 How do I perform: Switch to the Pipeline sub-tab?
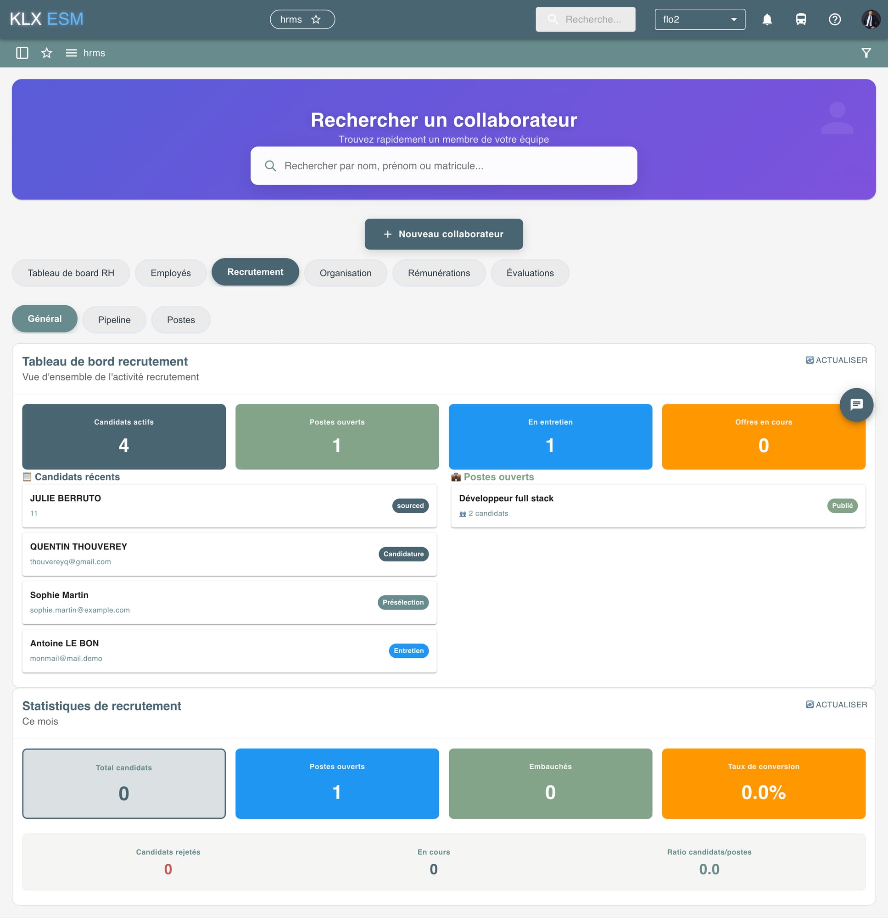click(114, 320)
